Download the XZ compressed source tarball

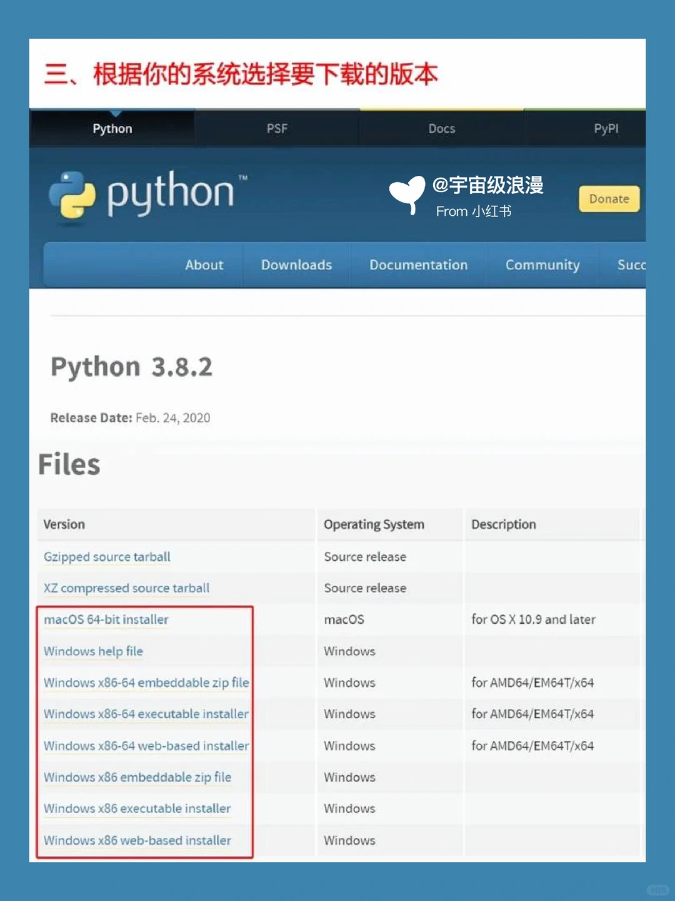tap(126, 588)
